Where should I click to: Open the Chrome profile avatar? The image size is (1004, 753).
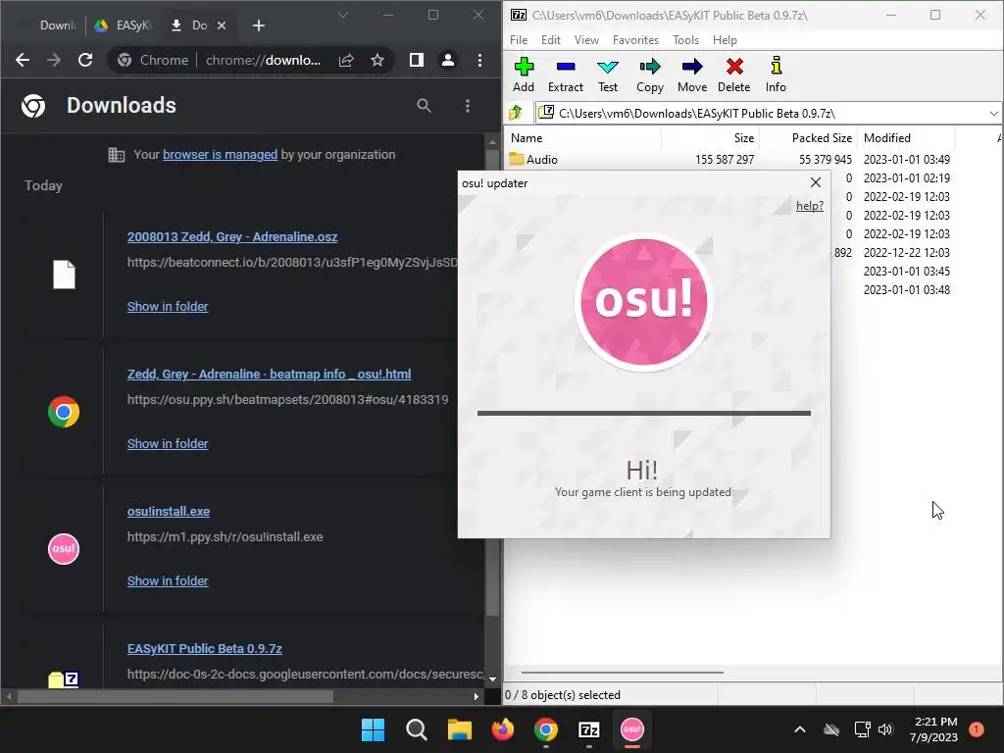click(x=447, y=60)
